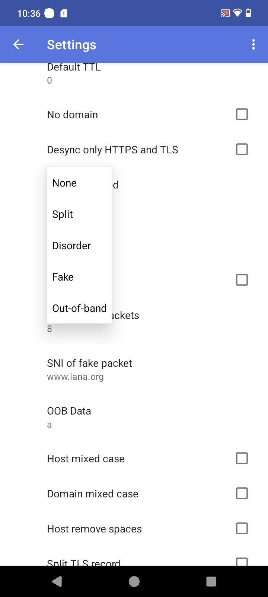Pick Disorder from the dropdown list

[x=71, y=246]
